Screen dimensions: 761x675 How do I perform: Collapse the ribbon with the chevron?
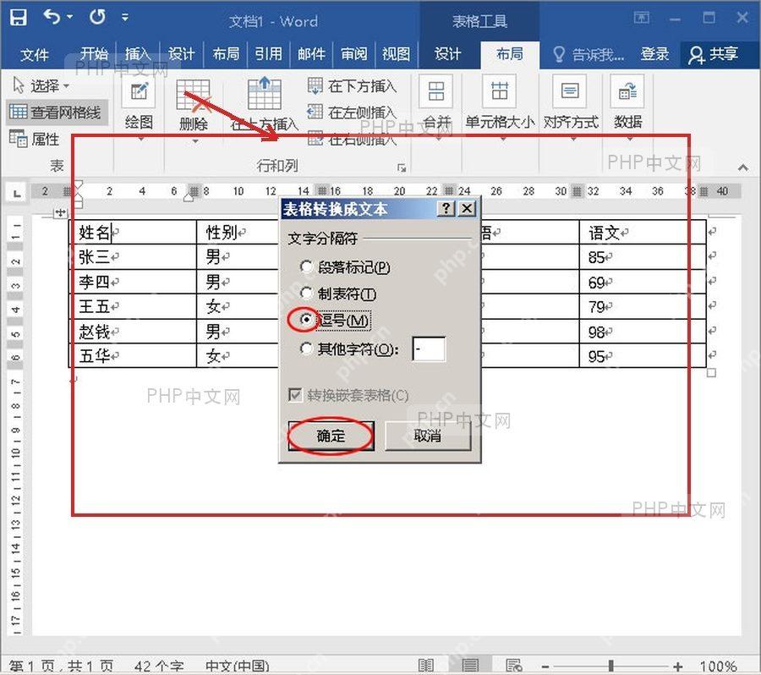(743, 167)
